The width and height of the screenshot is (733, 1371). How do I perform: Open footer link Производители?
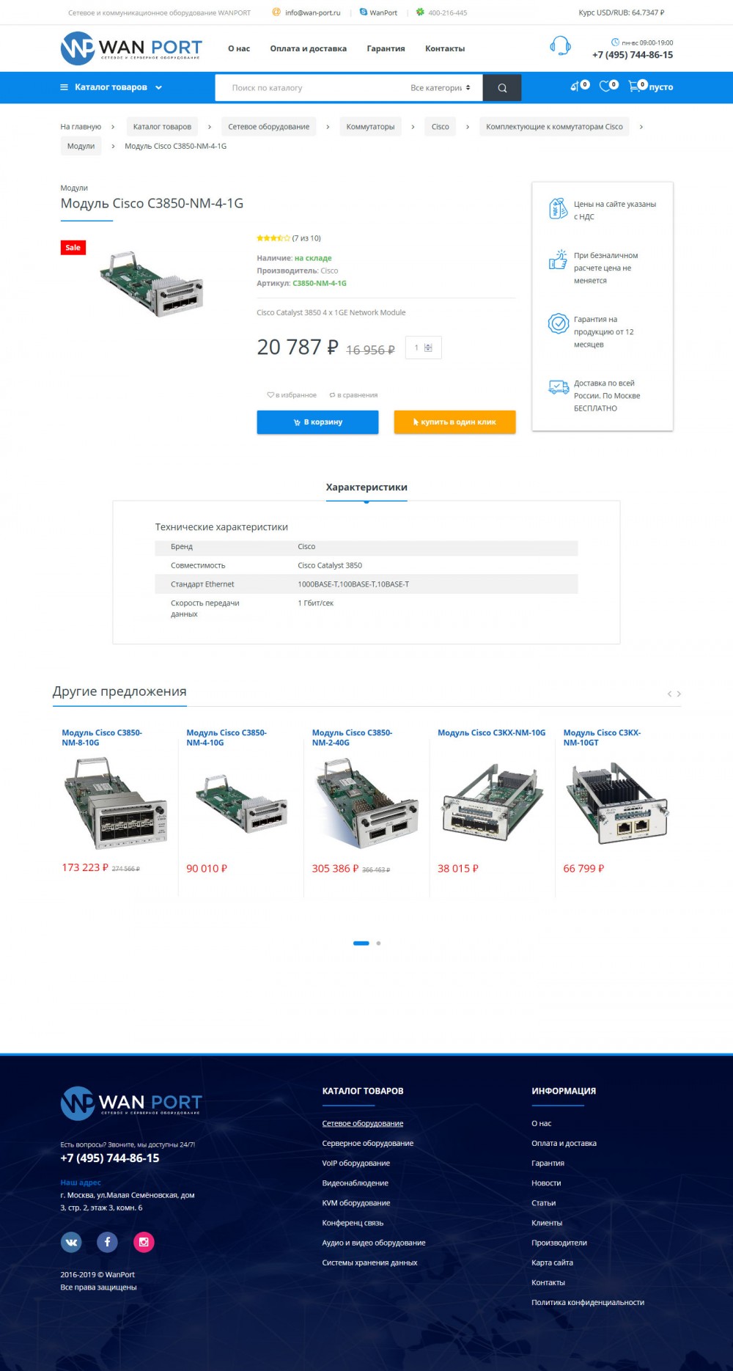[x=559, y=1243]
